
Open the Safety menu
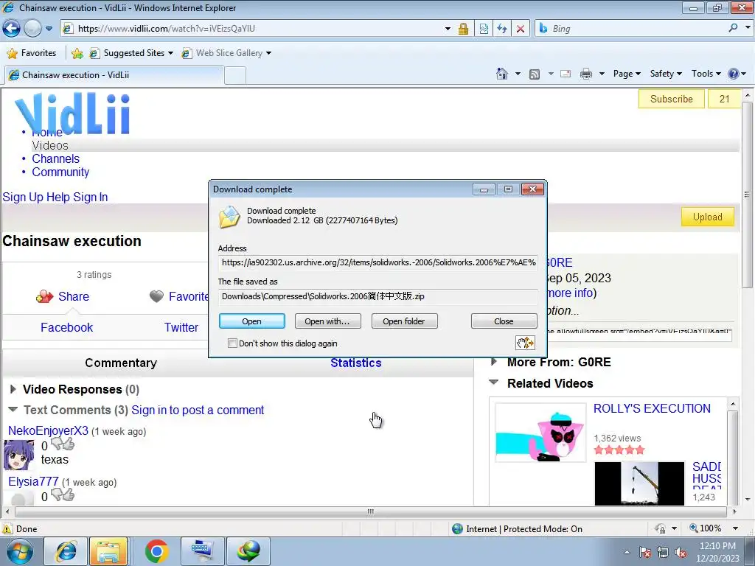[666, 74]
